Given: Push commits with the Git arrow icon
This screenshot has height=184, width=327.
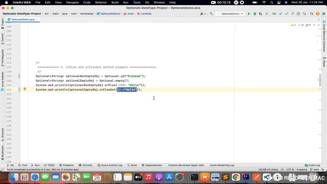Looking at the screenshot, I should (292, 14).
